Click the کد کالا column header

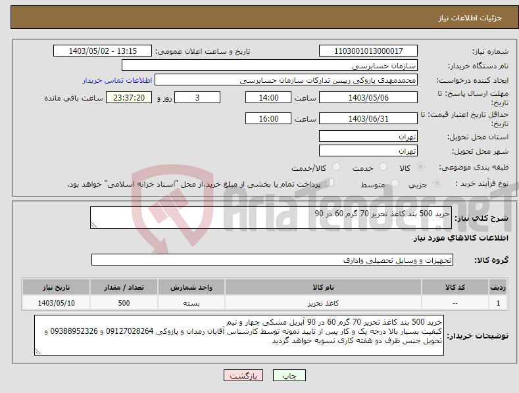click(455, 287)
